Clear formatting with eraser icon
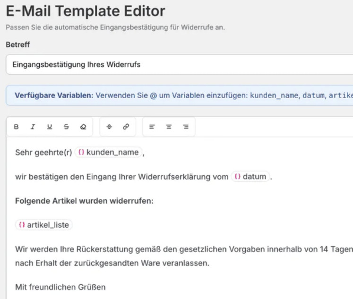 83,127
